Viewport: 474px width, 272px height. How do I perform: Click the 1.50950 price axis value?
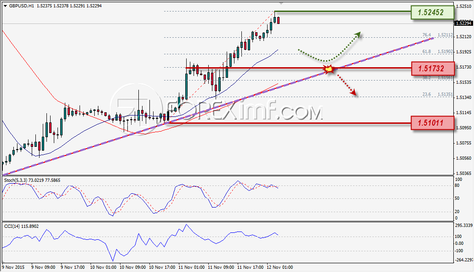(x=463, y=127)
